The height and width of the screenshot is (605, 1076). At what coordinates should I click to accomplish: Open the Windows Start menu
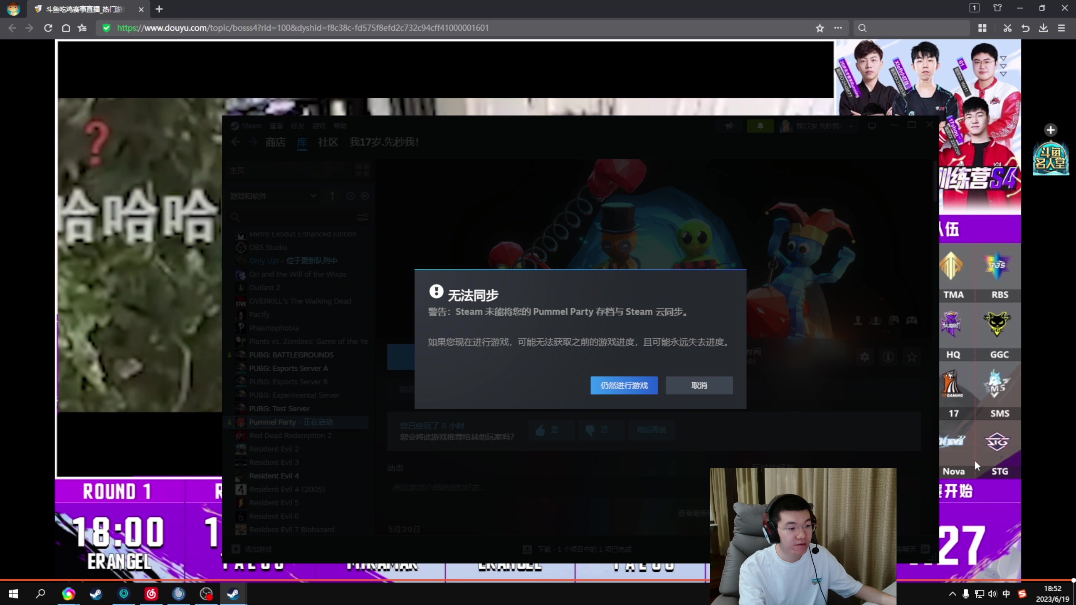(x=13, y=594)
